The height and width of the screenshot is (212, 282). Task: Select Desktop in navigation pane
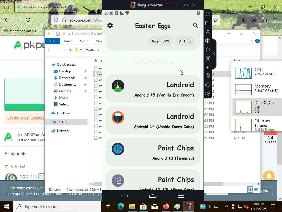(x=65, y=71)
